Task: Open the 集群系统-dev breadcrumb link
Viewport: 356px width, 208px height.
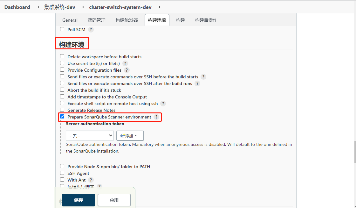Action: click(59, 7)
